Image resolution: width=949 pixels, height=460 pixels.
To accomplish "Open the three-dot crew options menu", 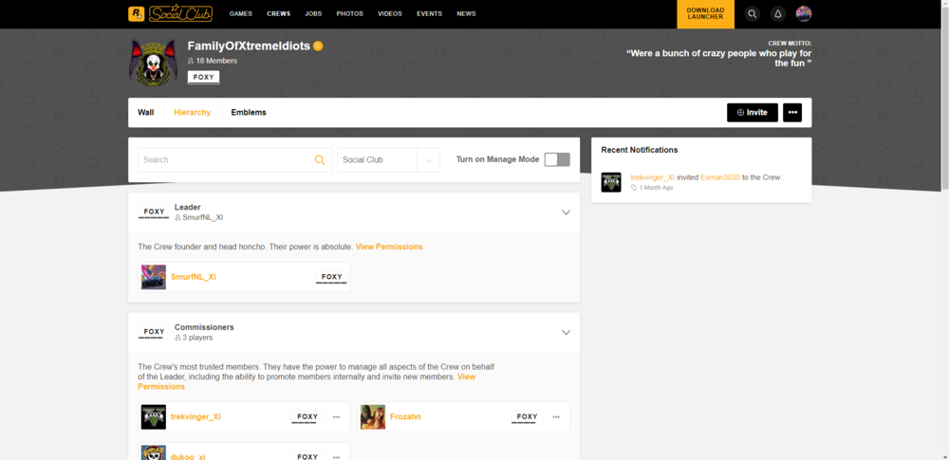I will coord(792,113).
